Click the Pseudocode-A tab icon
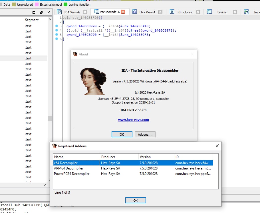 96,12
